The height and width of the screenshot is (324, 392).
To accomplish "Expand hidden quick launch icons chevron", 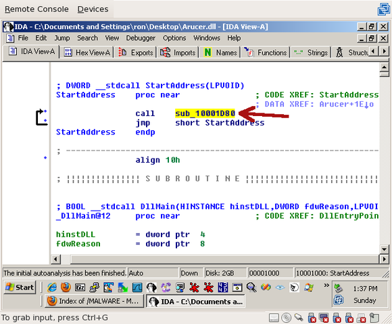I will click(x=326, y=285).
